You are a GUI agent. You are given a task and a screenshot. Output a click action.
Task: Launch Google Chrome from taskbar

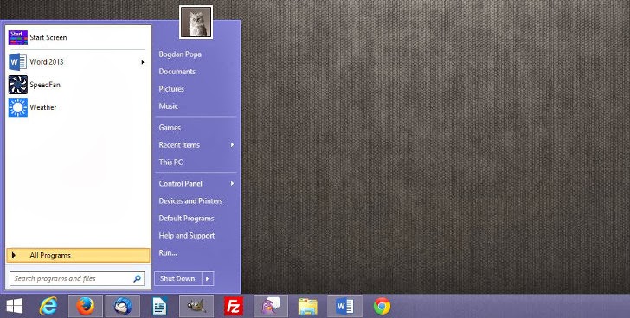click(x=382, y=307)
